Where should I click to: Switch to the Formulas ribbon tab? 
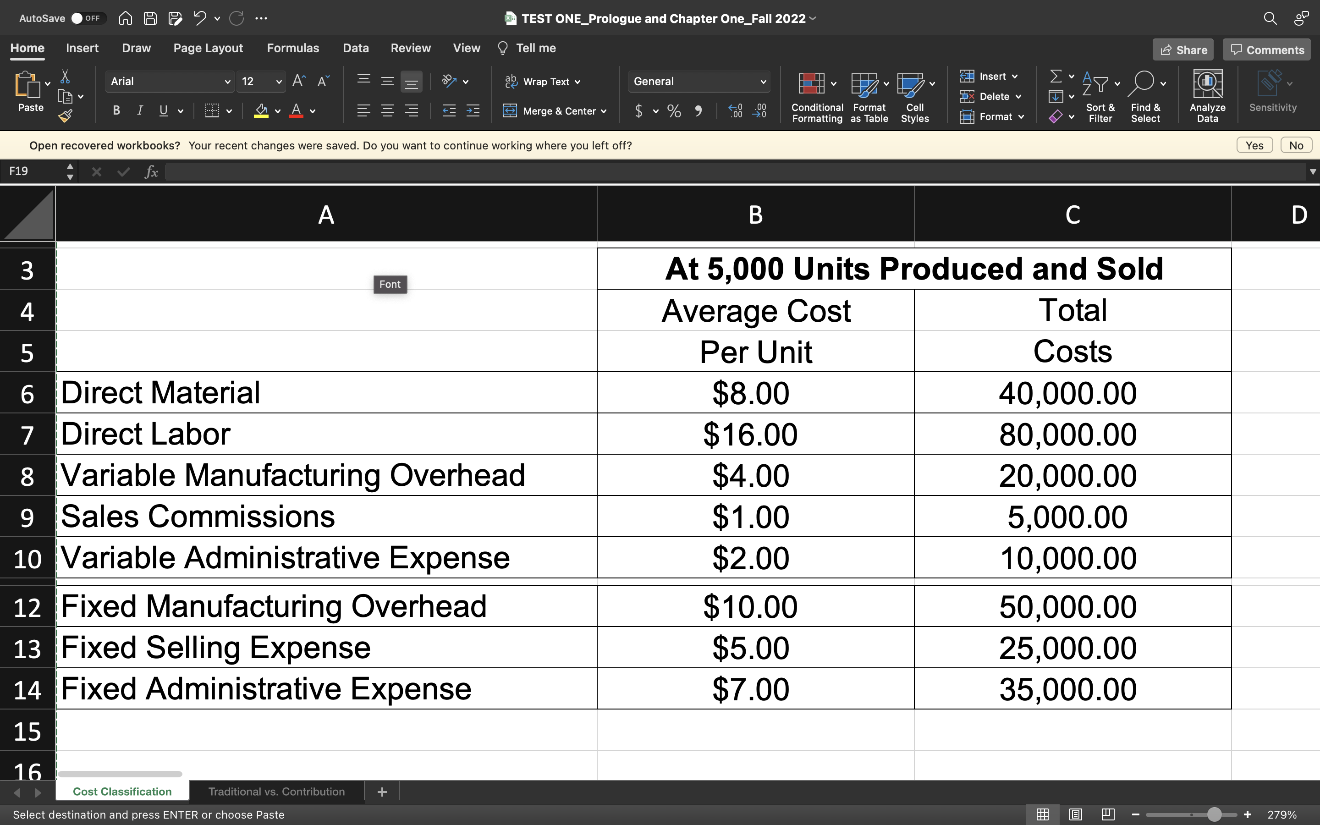click(293, 48)
